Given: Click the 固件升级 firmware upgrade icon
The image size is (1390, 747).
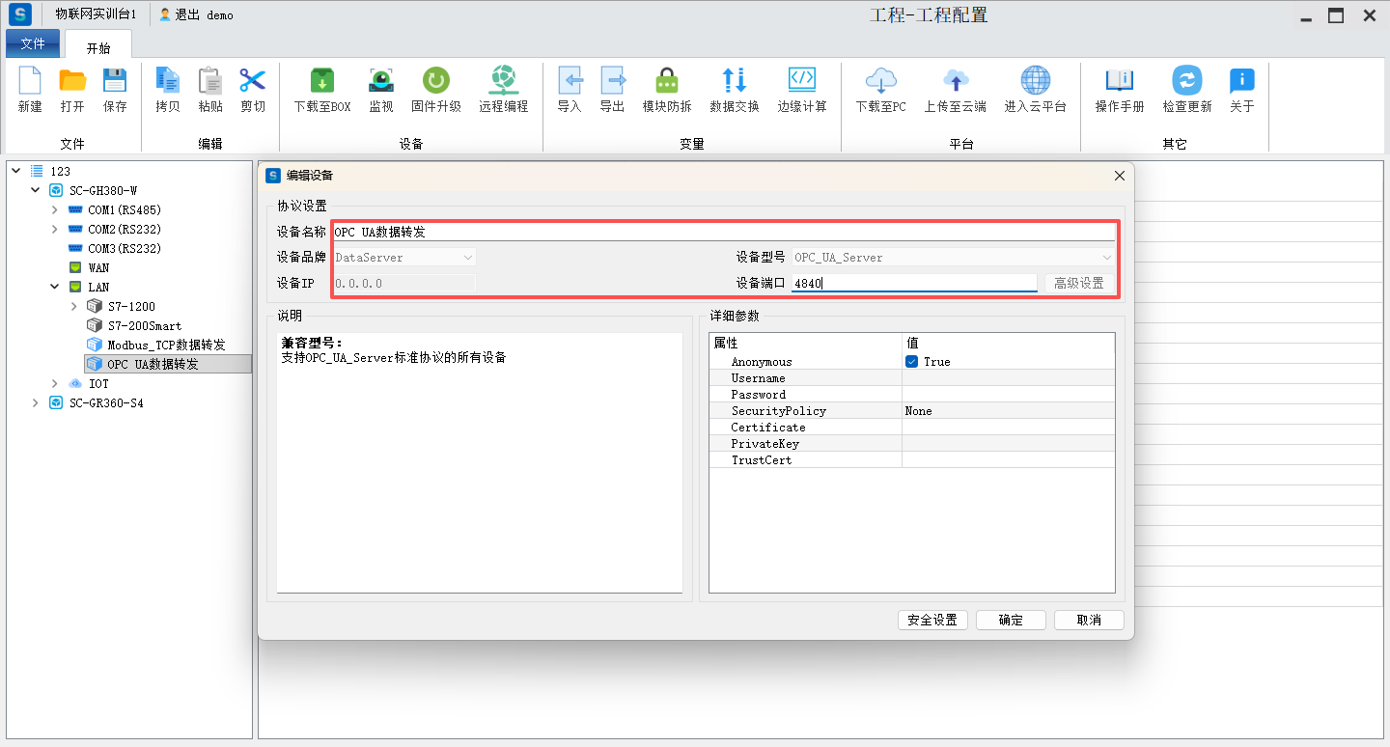Looking at the screenshot, I should [435, 81].
